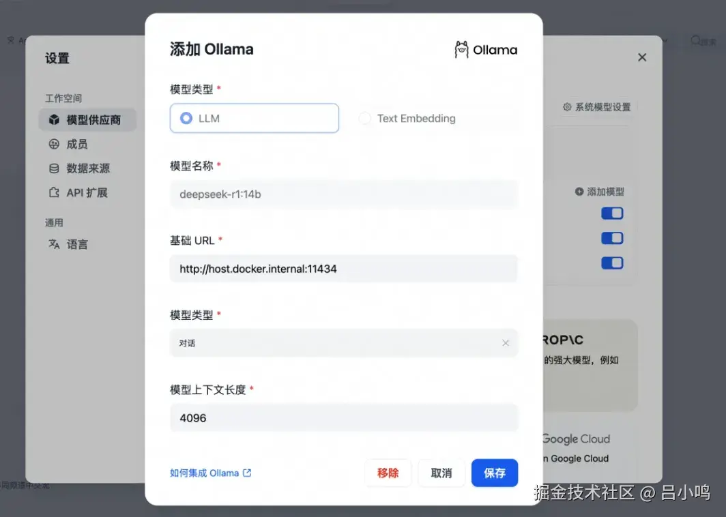Viewport: 726px width, 517px height.
Task: Click the database icon beside 数据来源
Action: 54,168
